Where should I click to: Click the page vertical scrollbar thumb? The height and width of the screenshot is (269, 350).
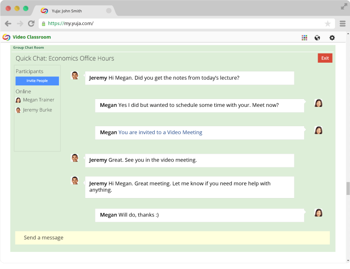(x=348, y=188)
